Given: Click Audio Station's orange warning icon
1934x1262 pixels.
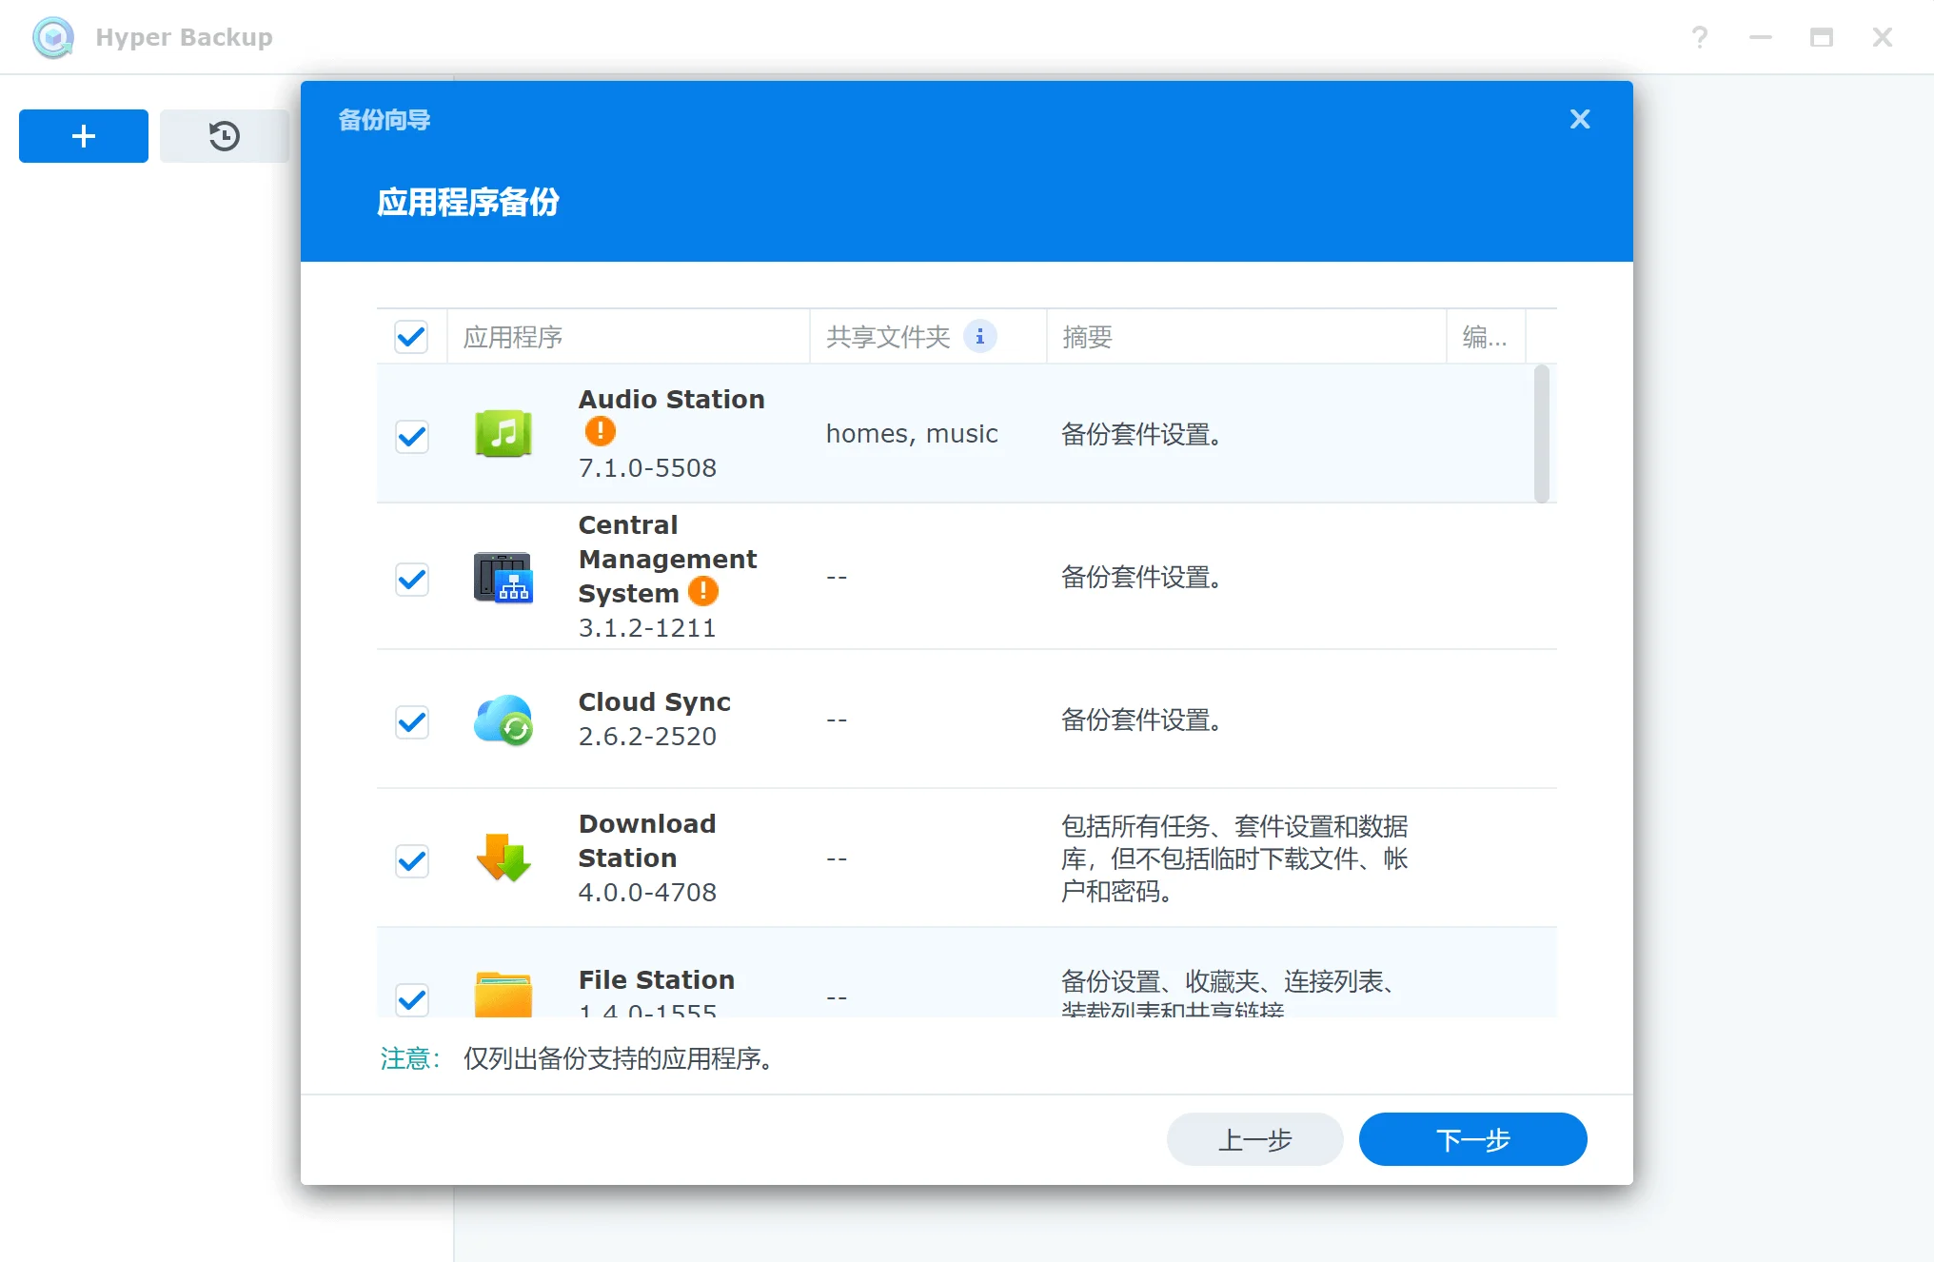Looking at the screenshot, I should click(600, 432).
